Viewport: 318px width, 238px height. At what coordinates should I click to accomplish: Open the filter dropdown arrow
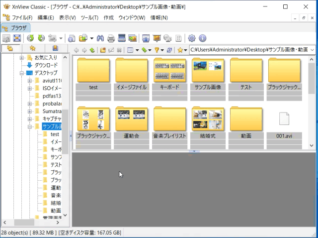pos(162,50)
